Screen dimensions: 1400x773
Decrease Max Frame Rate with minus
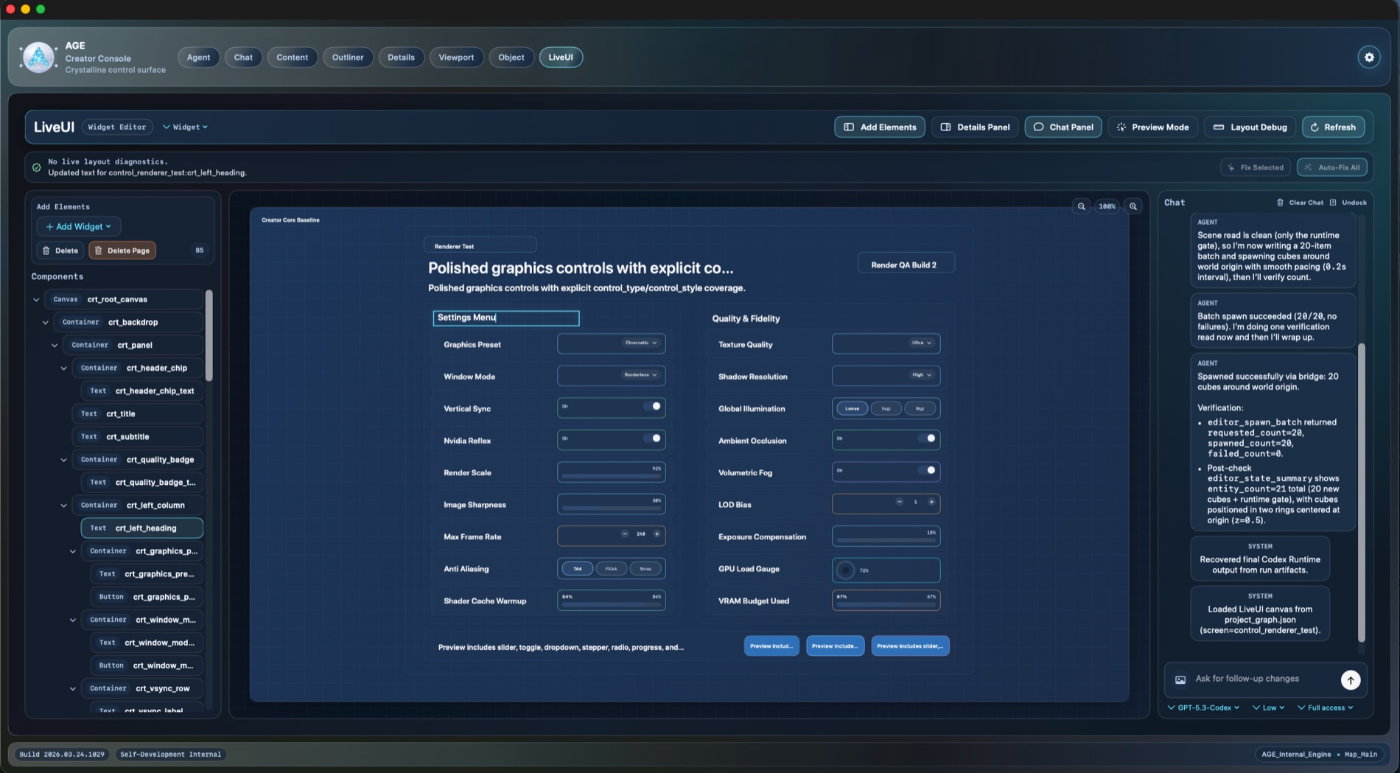pos(625,534)
